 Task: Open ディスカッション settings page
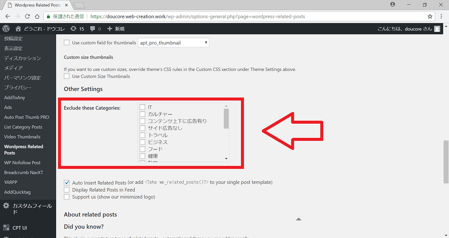[x=22, y=58]
